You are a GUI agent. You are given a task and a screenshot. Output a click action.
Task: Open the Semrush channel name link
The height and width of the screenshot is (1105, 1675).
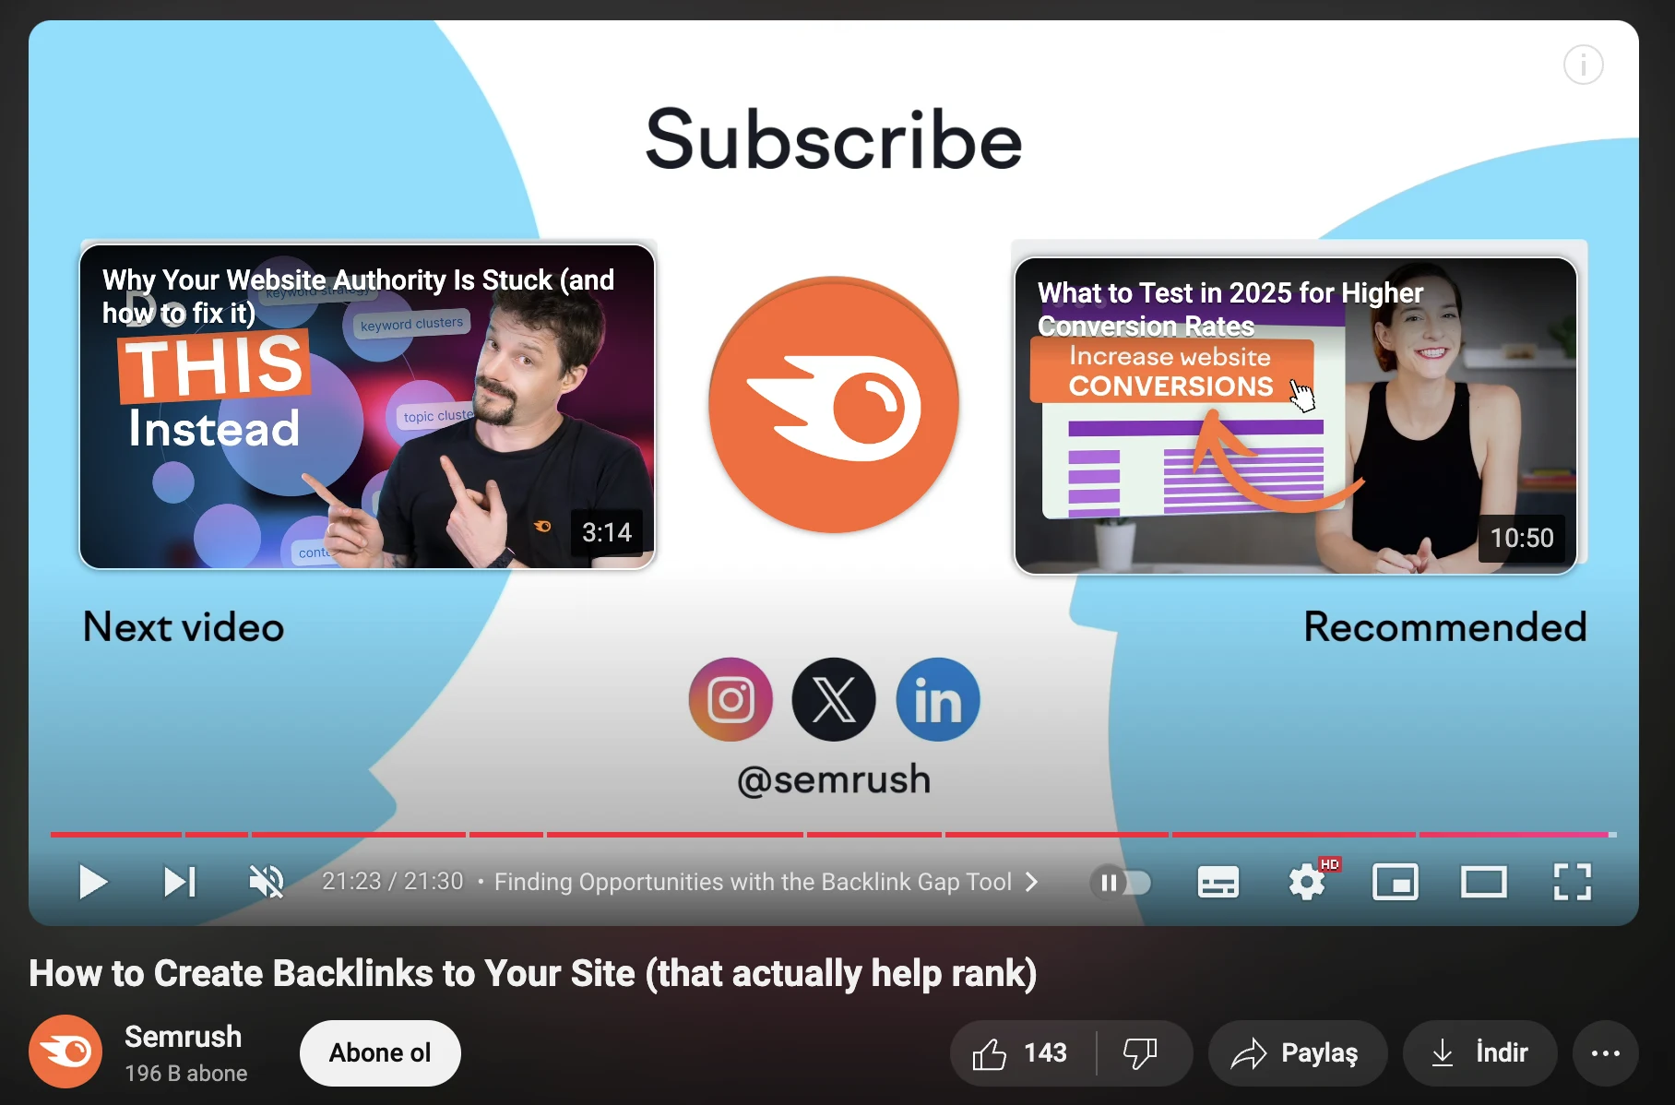click(x=183, y=1037)
